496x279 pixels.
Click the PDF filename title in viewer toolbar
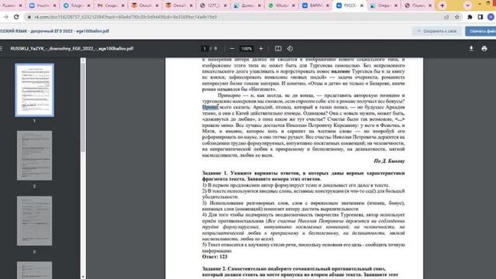pos(72,49)
